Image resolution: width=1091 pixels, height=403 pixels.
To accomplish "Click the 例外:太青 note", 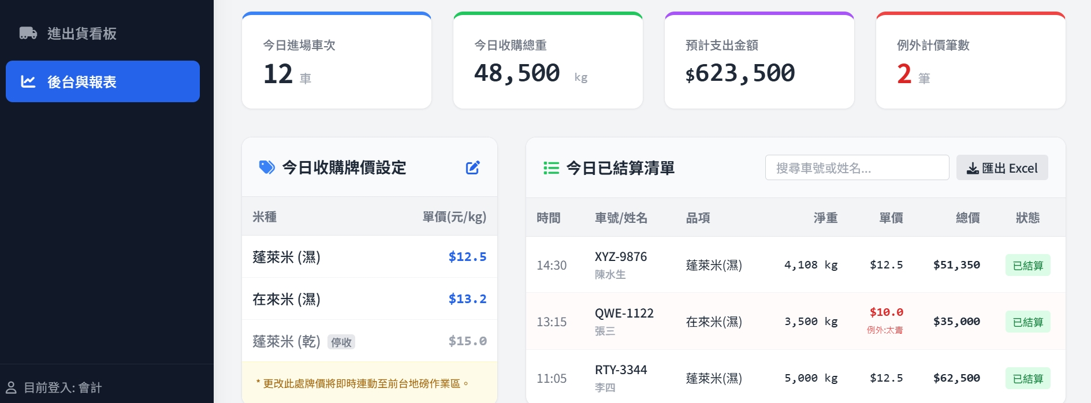I will tap(885, 330).
